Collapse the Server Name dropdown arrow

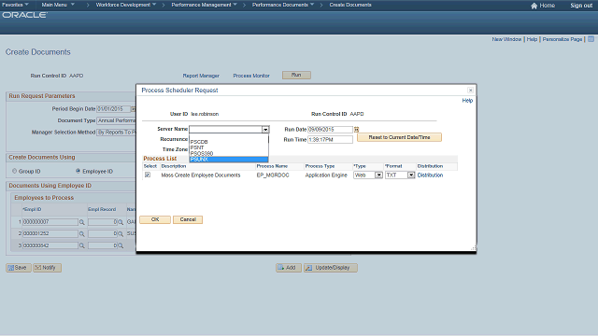click(265, 130)
